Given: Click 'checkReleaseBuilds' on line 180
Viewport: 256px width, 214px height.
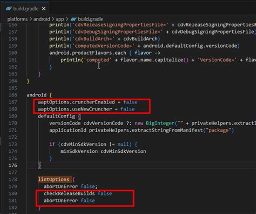Looking at the screenshot, I should point(69,193).
